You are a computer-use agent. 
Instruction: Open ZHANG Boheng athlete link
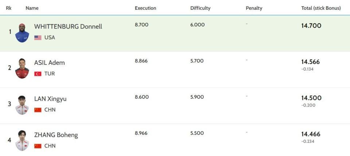point(56,135)
